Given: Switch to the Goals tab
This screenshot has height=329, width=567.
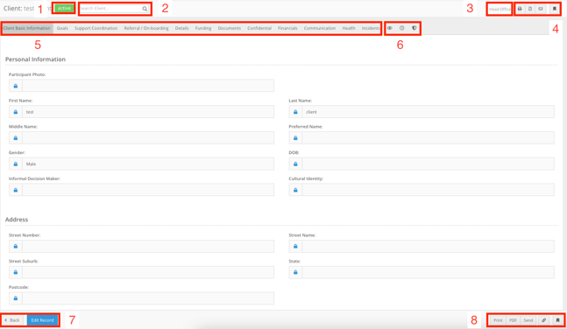Looking at the screenshot, I should coord(62,28).
